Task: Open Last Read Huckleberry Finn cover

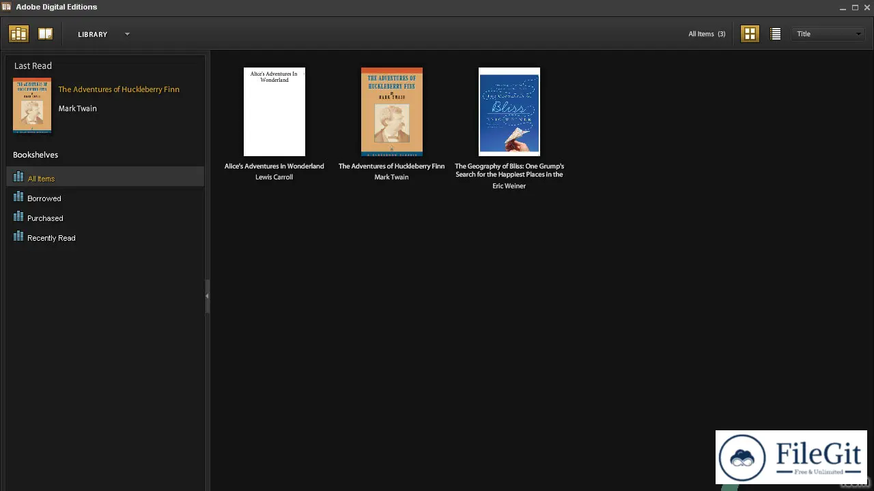Action: click(x=32, y=105)
